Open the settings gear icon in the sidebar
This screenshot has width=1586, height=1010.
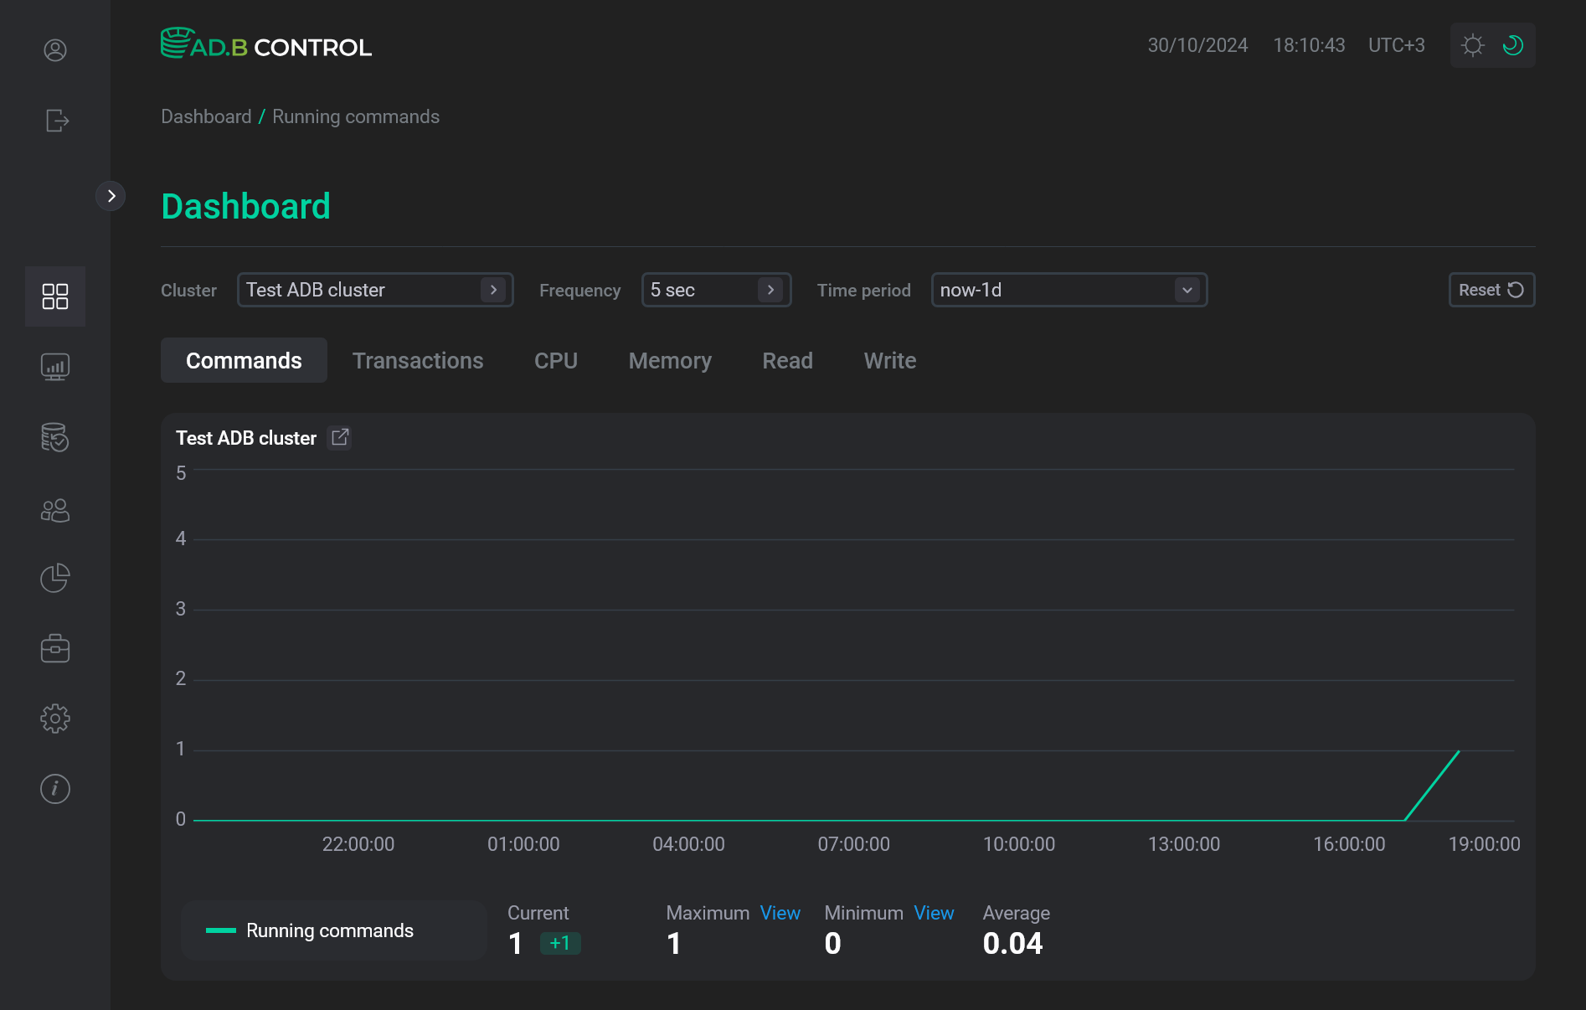tap(55, 719)
